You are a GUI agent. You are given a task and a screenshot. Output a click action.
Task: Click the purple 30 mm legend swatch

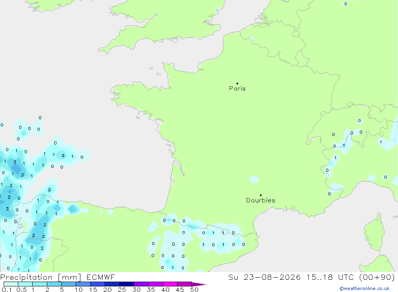point(141,284)
